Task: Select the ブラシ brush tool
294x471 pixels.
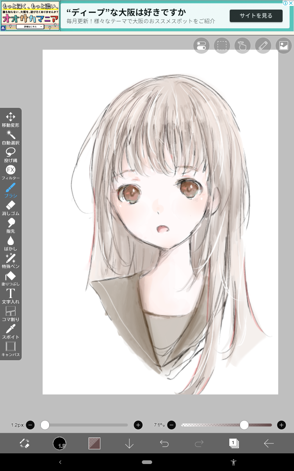Action: pyautogui.click(x=11, y=190)
